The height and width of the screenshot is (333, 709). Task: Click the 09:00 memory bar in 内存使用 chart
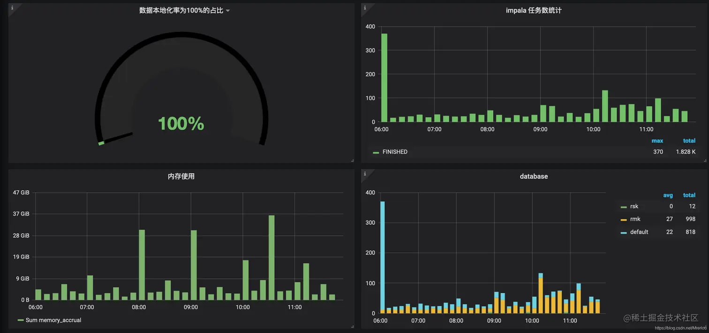coord(194,265)
